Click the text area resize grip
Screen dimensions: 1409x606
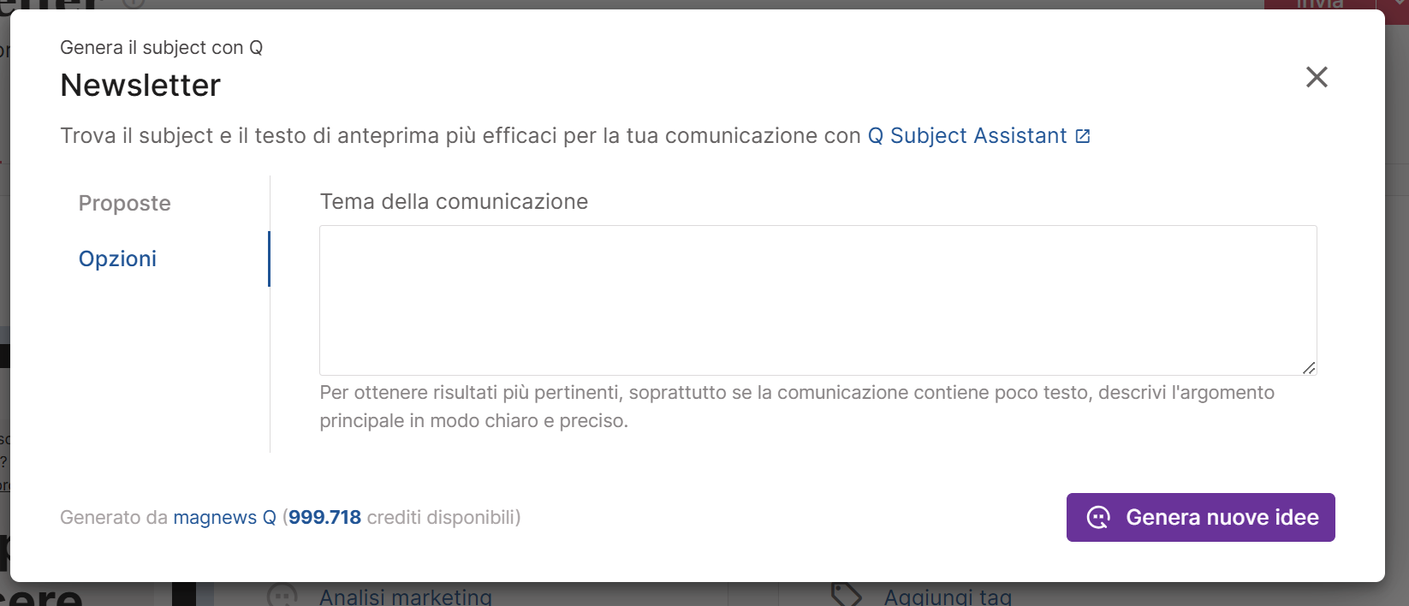point(1309,368)
